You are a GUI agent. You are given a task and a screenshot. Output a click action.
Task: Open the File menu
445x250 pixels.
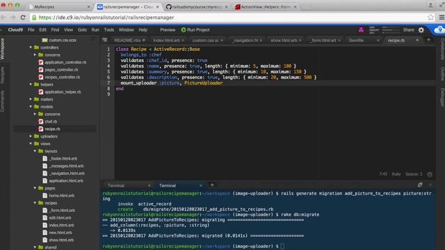pos(31,30)
